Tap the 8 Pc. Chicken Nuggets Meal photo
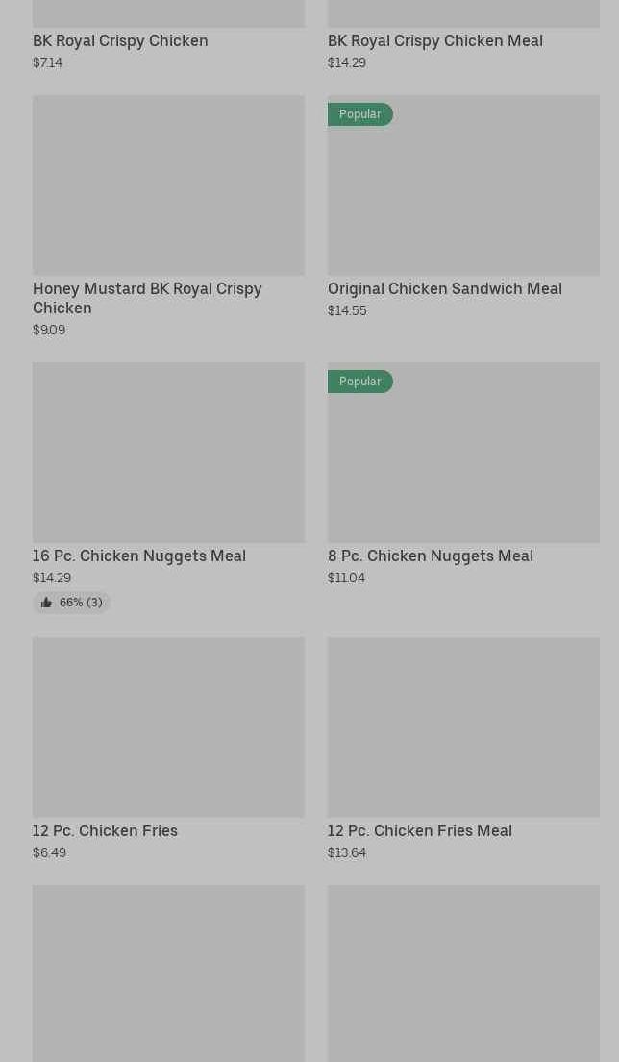619x1062 pixels. [x=463, y=453]
